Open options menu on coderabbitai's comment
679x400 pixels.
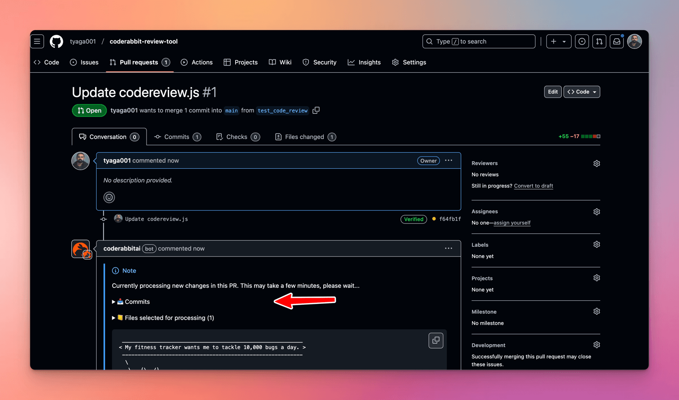[449, 248]
